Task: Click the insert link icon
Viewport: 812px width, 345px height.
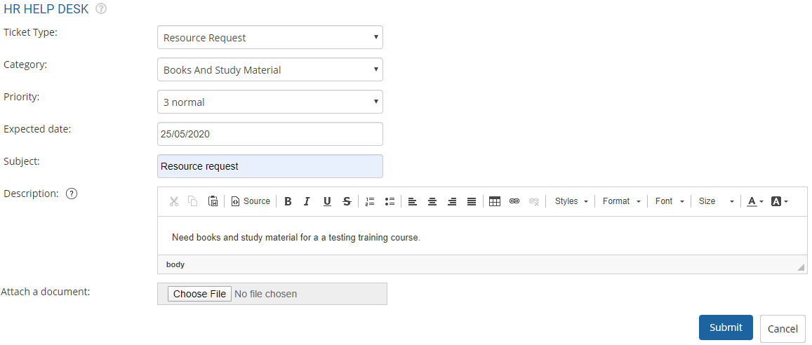Action: pos(514,201)
